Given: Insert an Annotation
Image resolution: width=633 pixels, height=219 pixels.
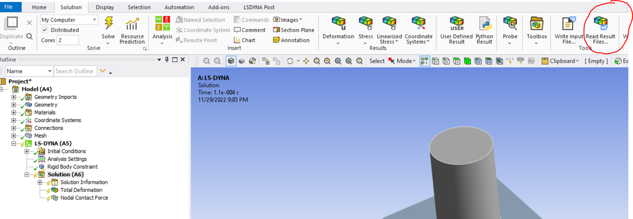Looking at the screenshot, I should (x=291, y=40).
